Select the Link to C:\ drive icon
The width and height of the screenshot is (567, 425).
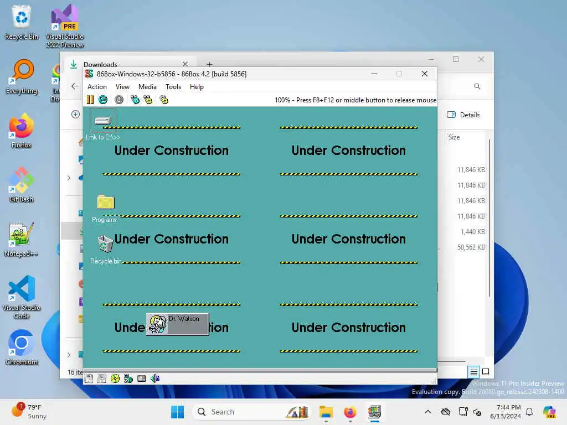click(102, 125)
